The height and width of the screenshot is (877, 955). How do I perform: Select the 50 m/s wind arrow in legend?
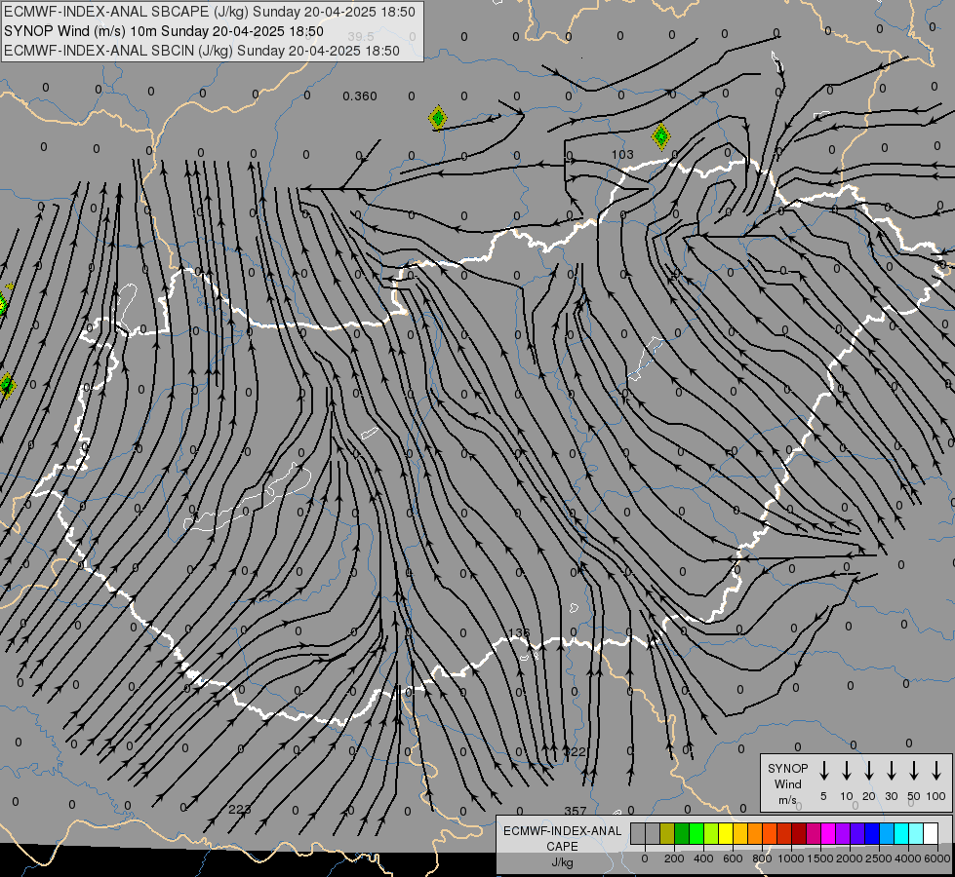click(914, 771)
